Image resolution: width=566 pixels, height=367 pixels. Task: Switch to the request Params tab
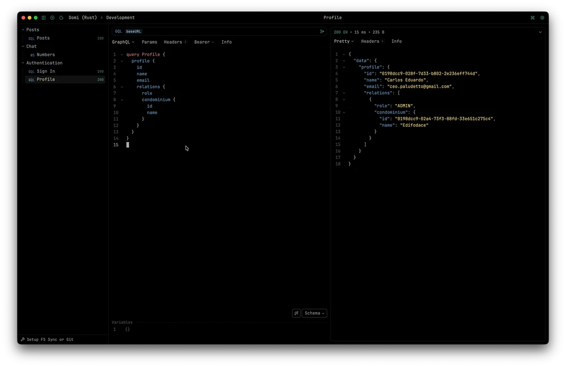pyautogui.click(x=149, y=42)
